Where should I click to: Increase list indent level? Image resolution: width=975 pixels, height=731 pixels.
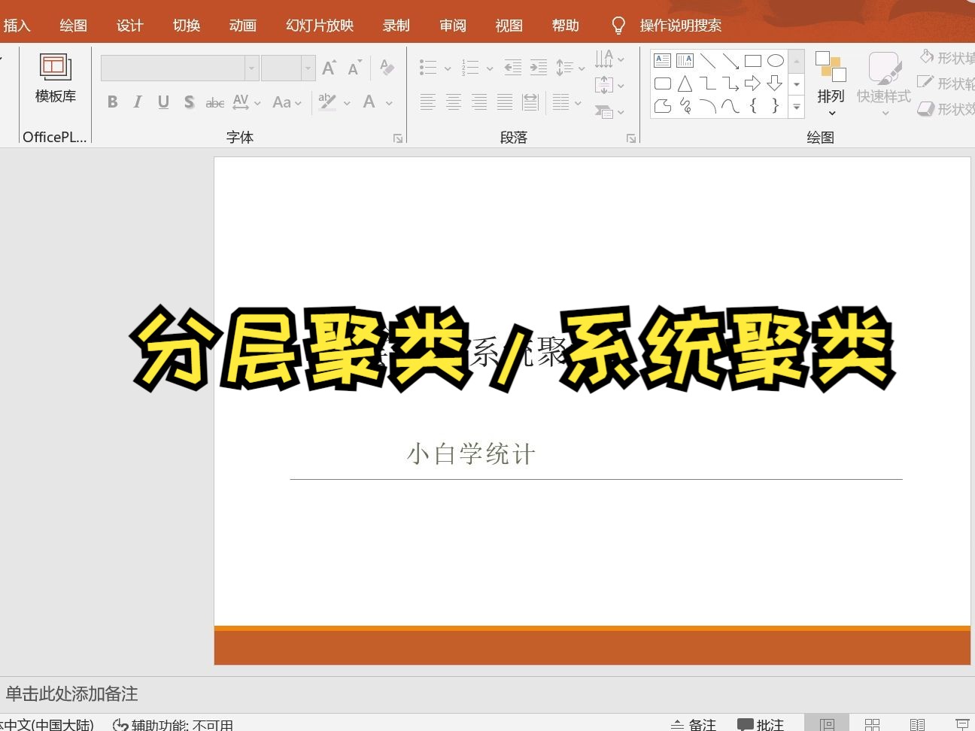point(539,68)
